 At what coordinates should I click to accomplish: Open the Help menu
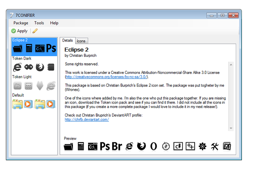54,23
